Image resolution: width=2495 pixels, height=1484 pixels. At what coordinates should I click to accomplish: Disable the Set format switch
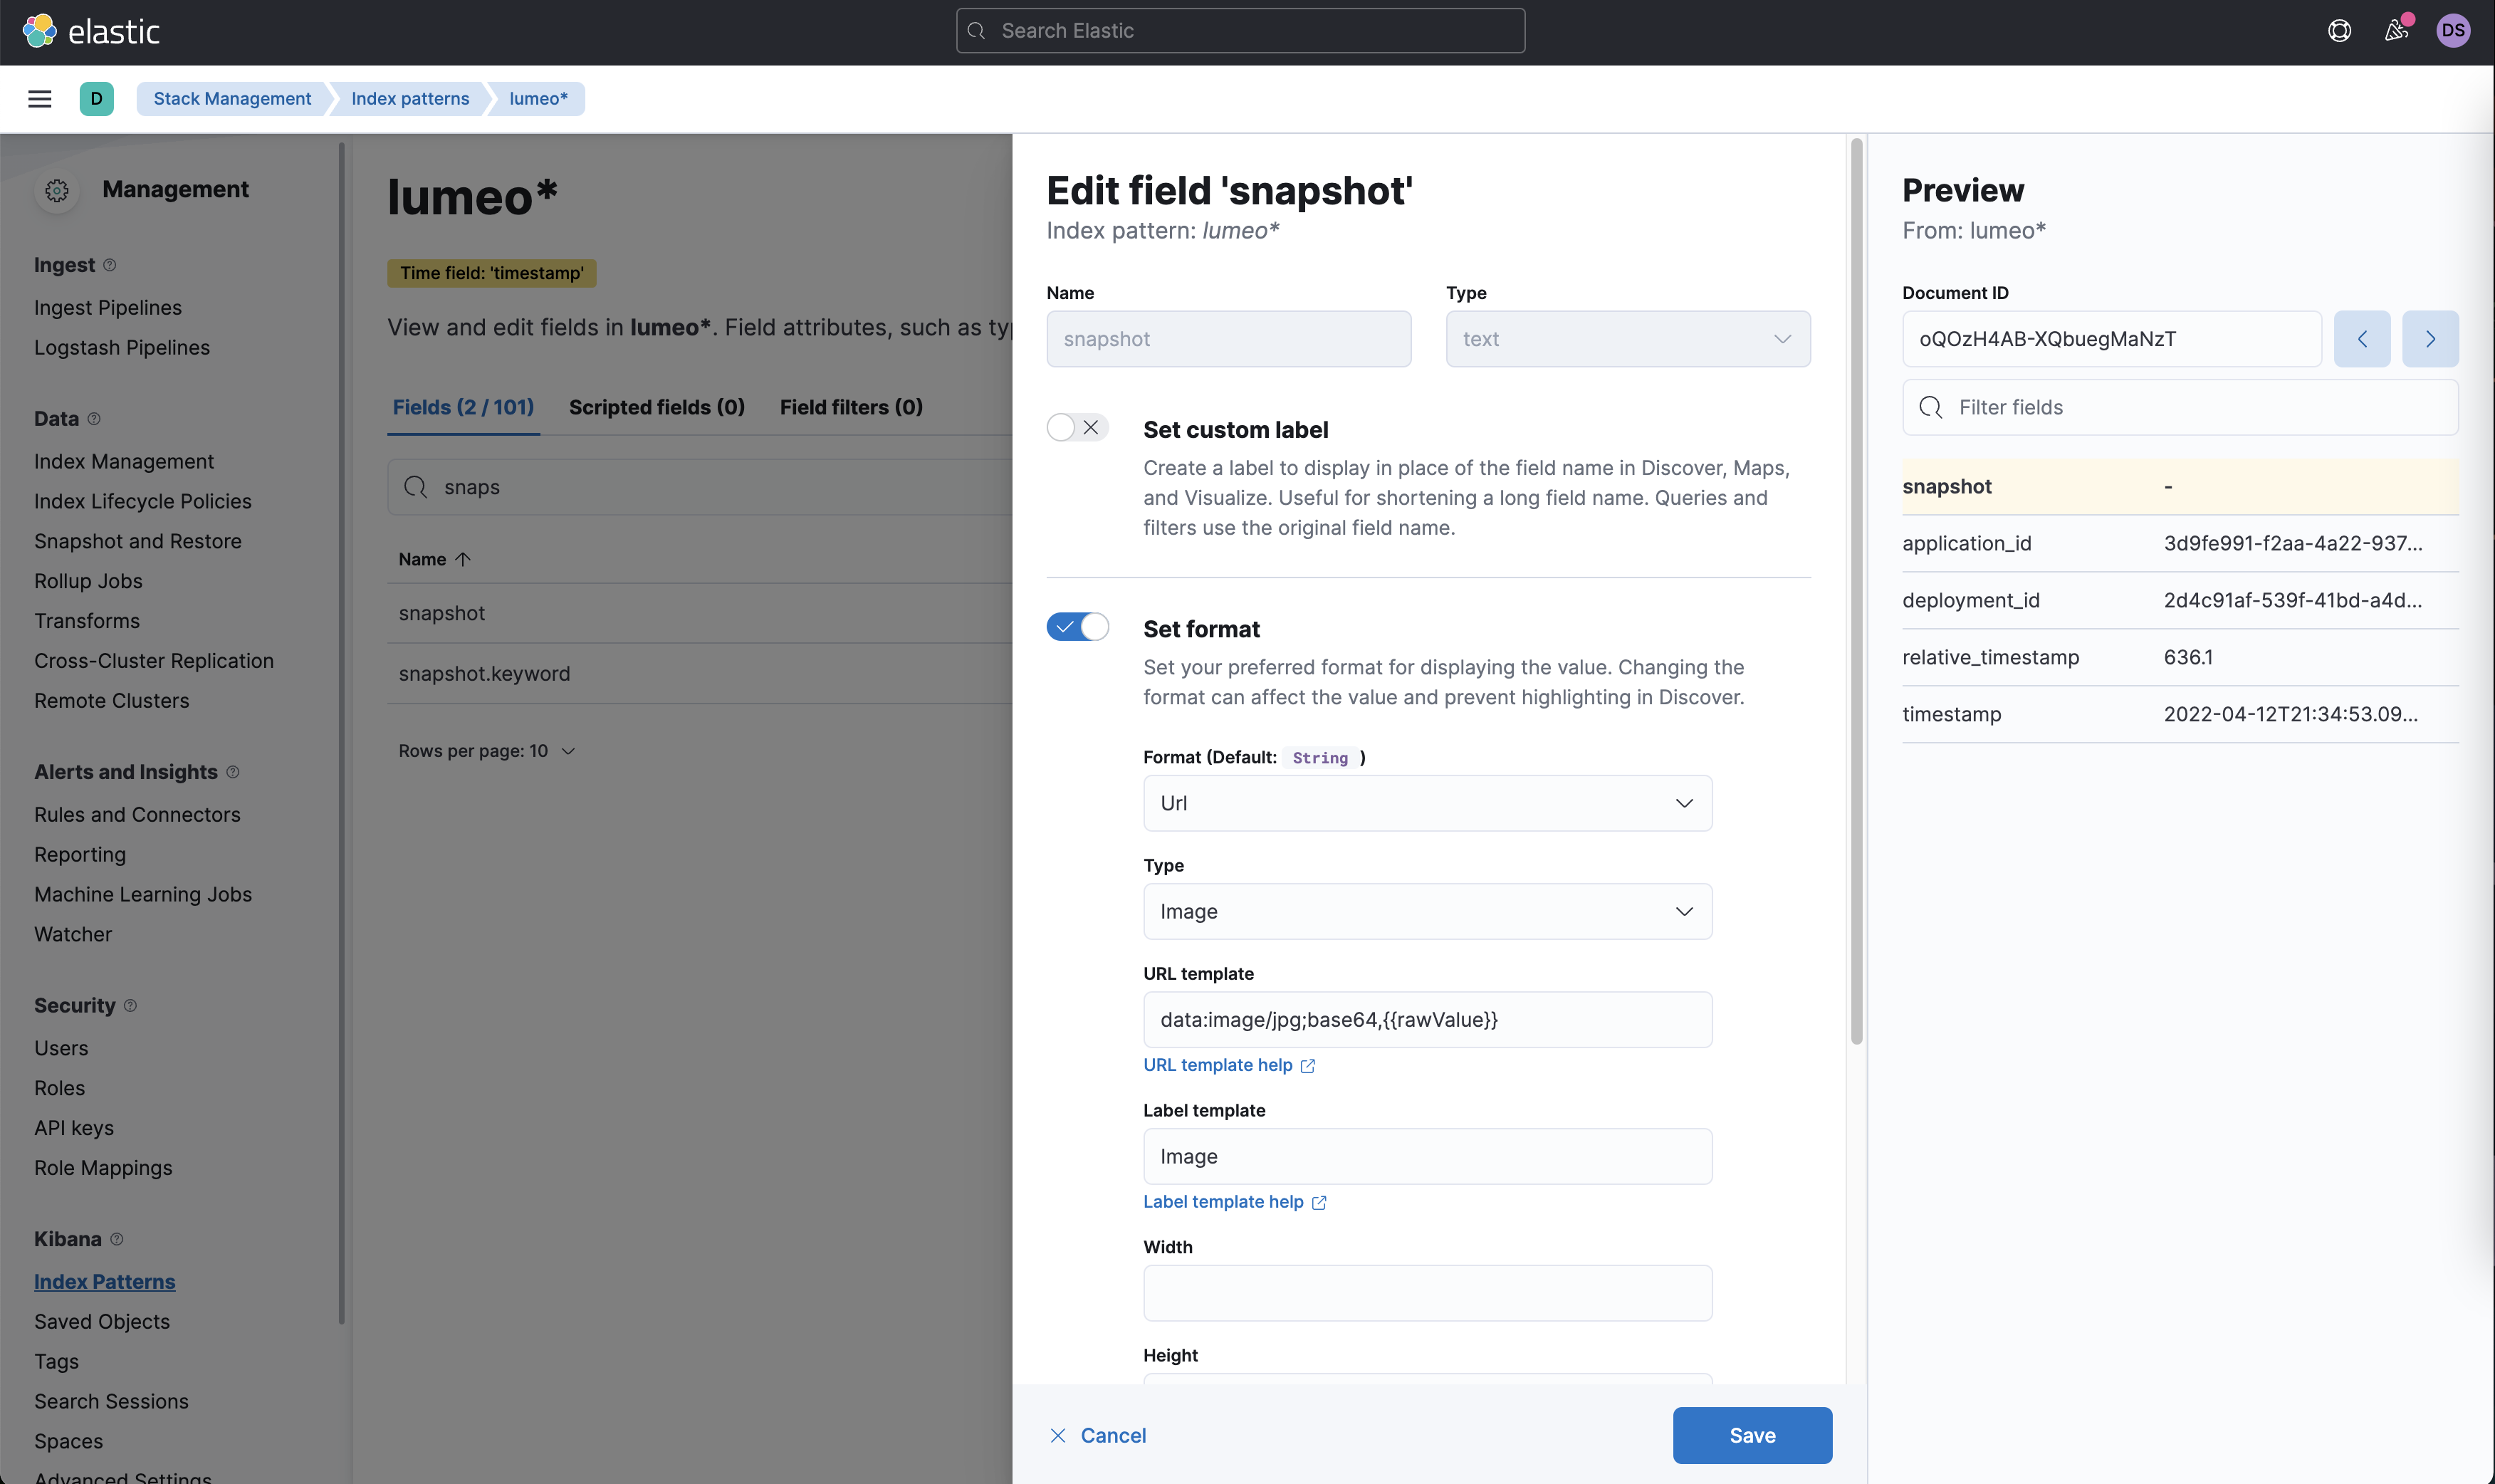[x=1077, y=627]
